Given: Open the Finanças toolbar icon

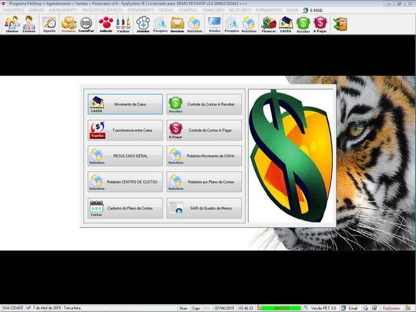Looking at the screenshot, I should coord(268,24).
